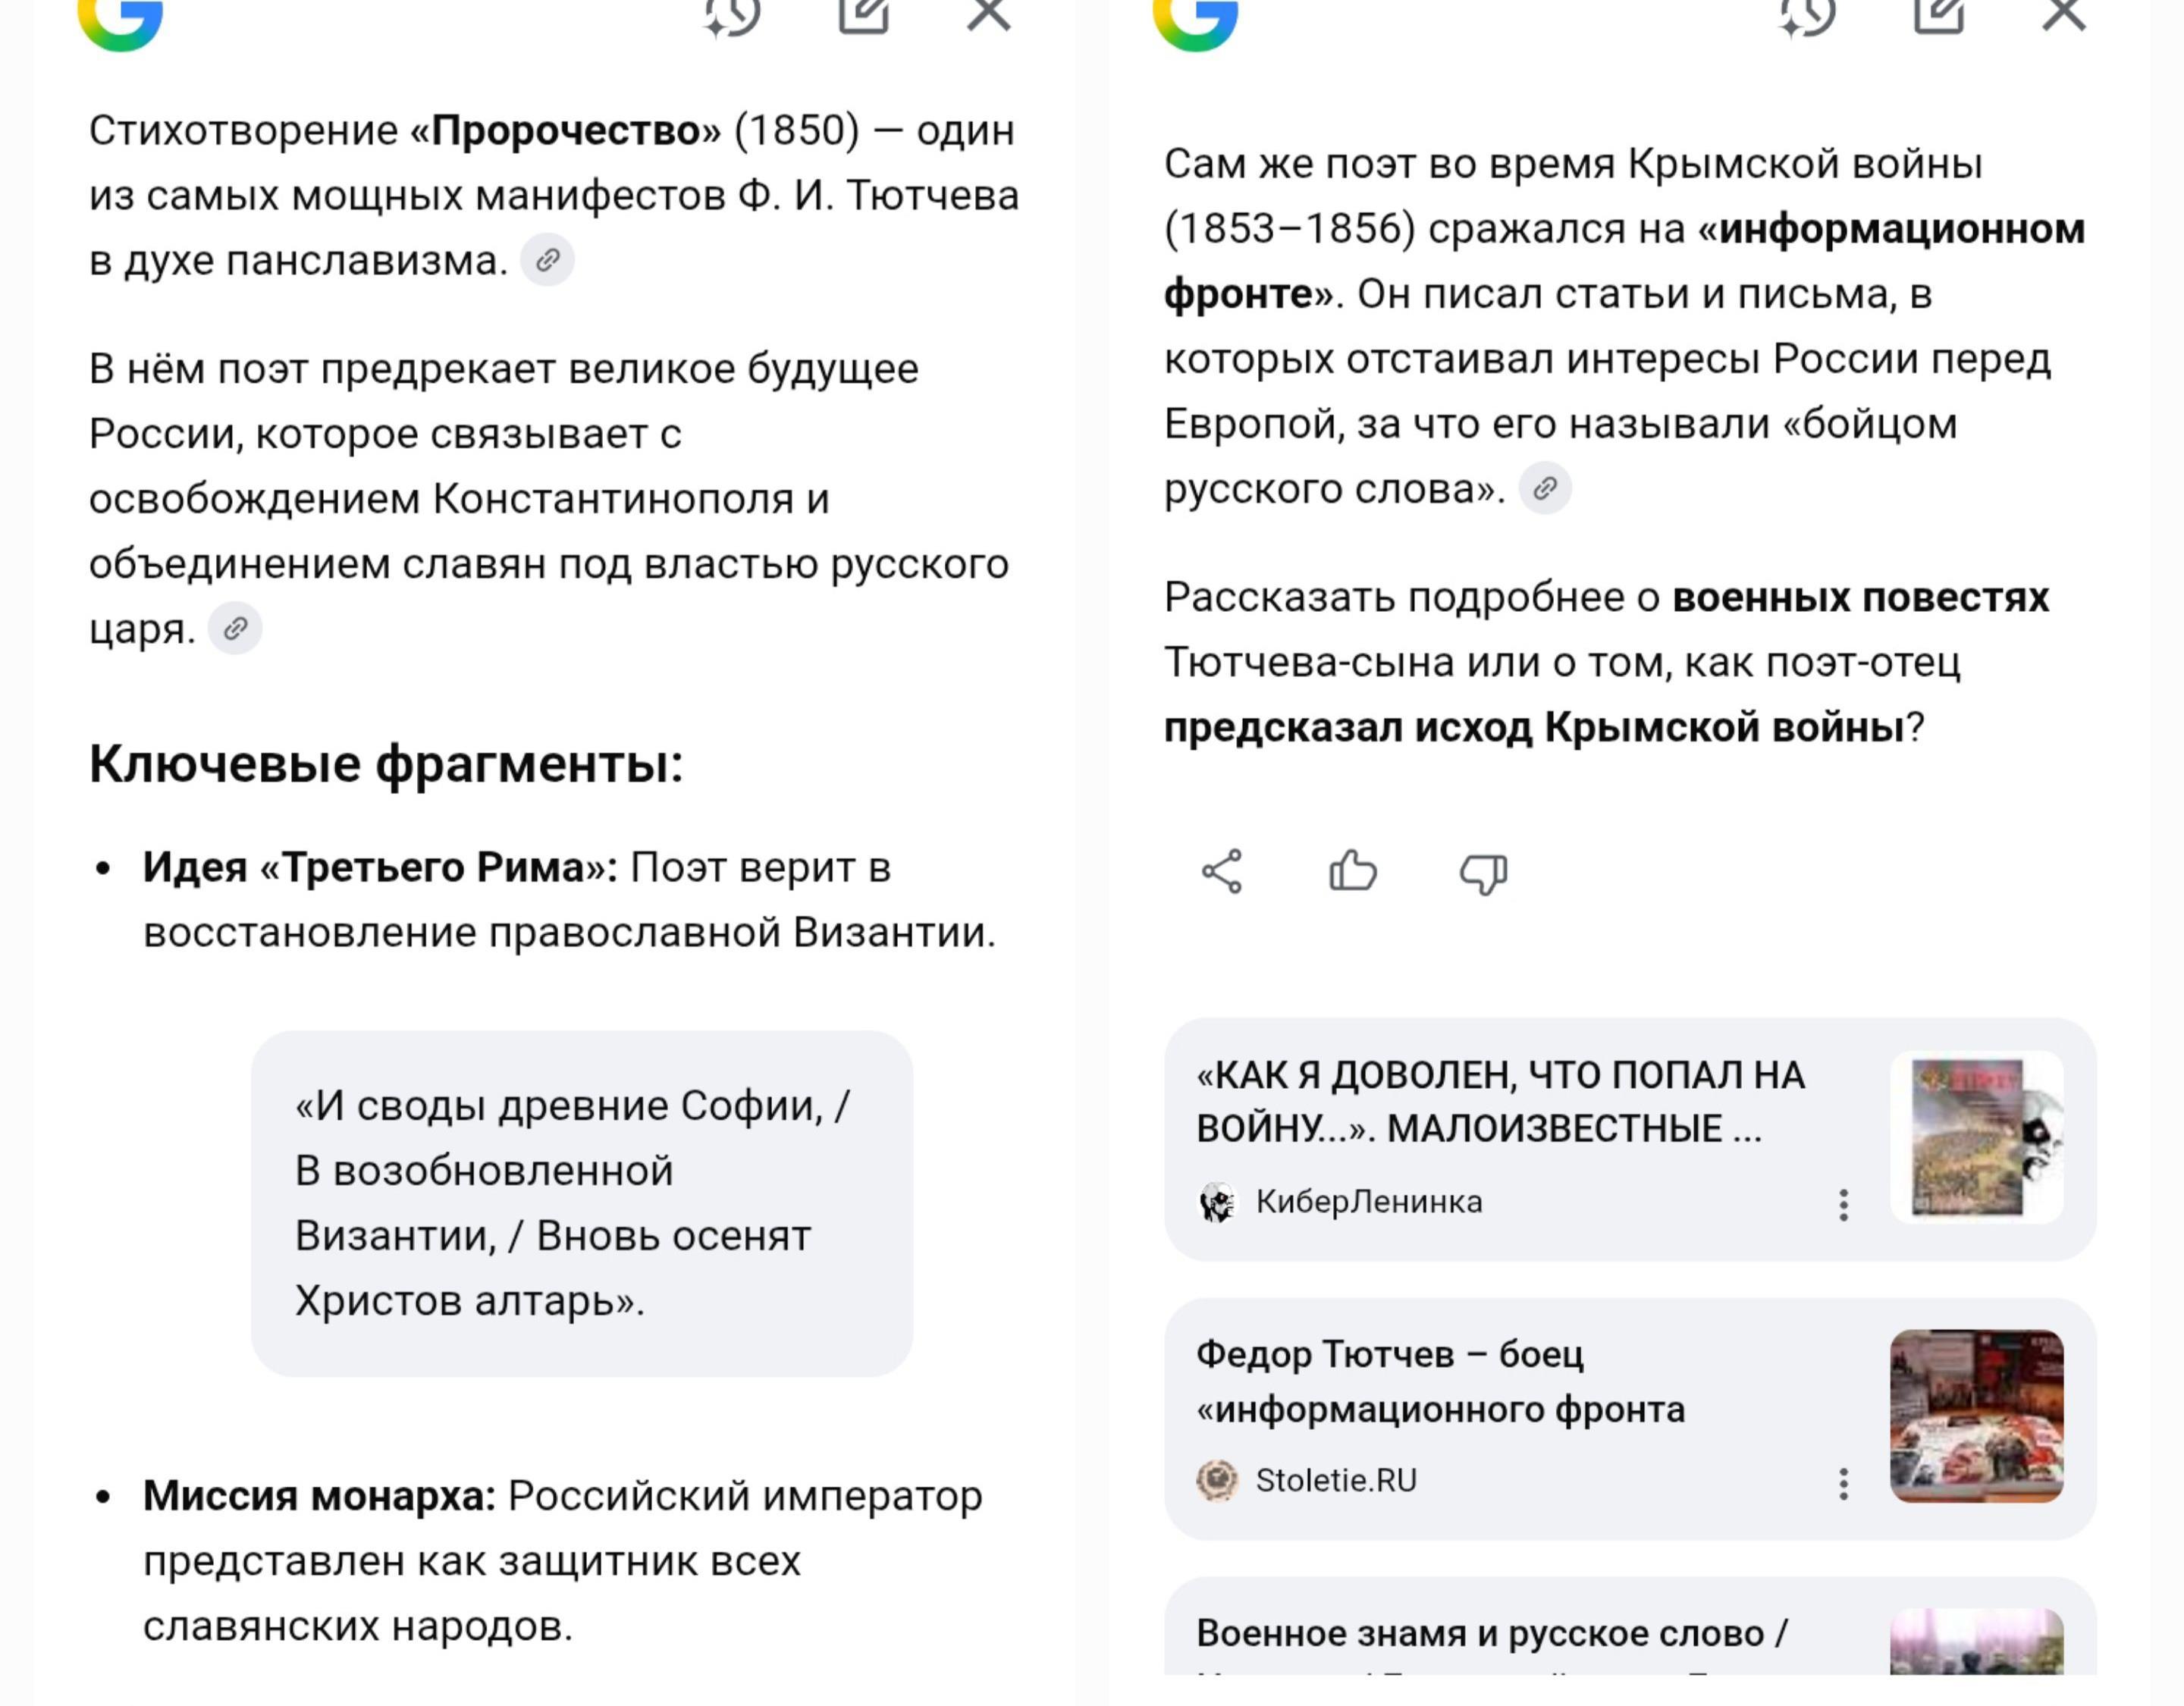2184x1706 pixels.
Task: Click the КиберЛенинка article thumbnail image
Action: [1976, 1138]
